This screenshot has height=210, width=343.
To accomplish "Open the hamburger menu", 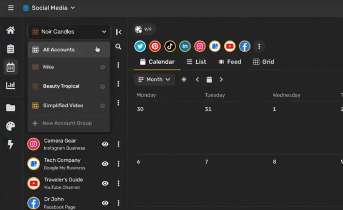I will click(11, 8).
